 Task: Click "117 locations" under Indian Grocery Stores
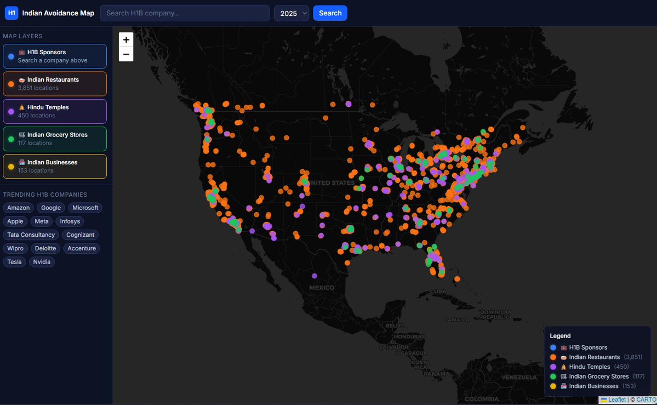[x=35, y=143]
